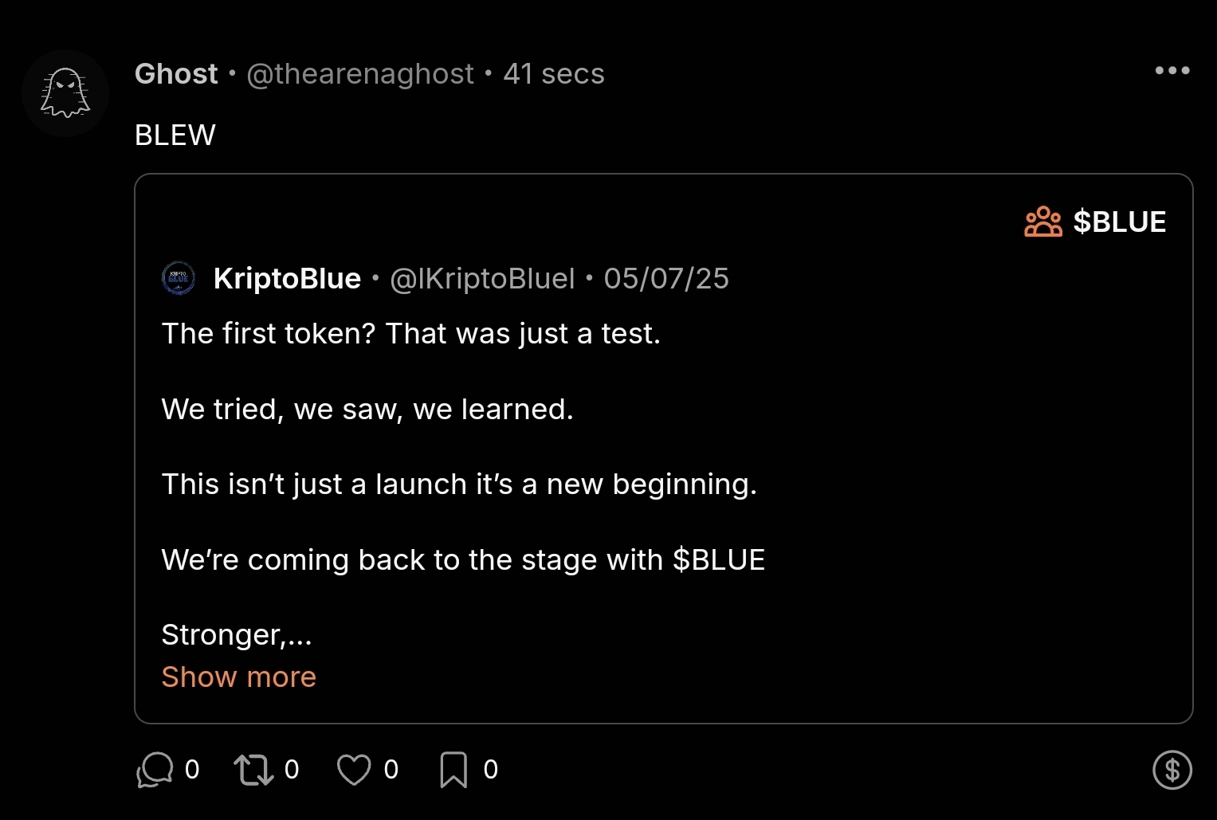
Task: Open the $BLUE community label
Action: (x=1119, y=222)
